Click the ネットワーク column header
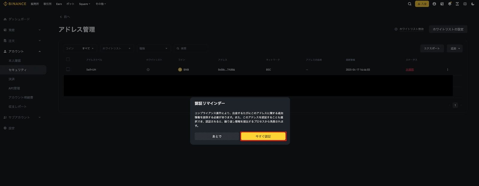Viewport: 479px width, 186px height. (x=273, y=60)
